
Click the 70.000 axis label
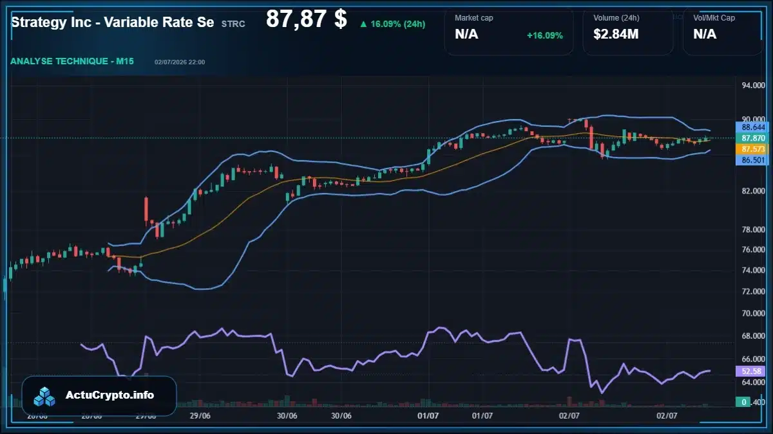753,313
